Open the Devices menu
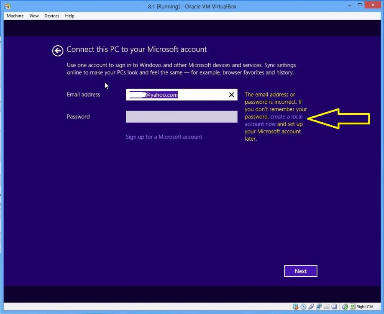 pos(52,16)
